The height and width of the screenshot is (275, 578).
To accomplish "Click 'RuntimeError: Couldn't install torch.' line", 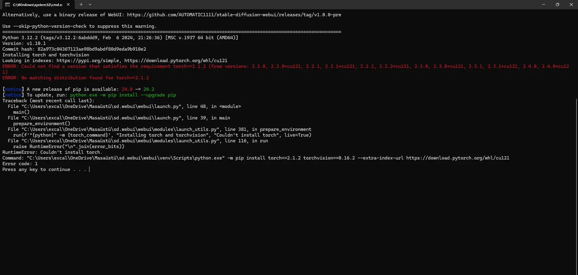I will 52,152.
